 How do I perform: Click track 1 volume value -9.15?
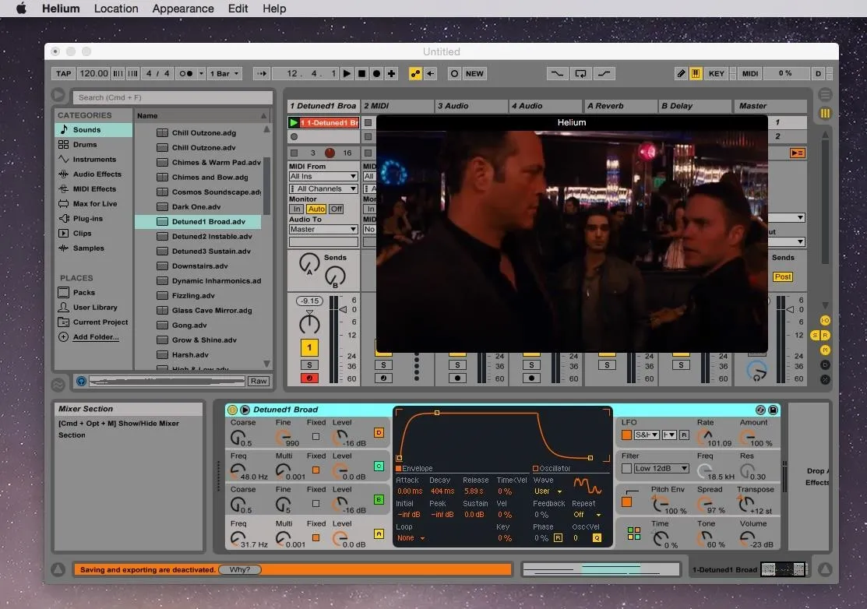point(310,301)
